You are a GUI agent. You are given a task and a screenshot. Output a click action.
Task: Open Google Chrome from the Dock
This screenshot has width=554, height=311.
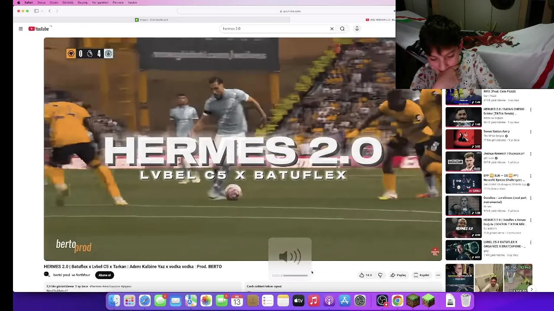tap(398, 301)
